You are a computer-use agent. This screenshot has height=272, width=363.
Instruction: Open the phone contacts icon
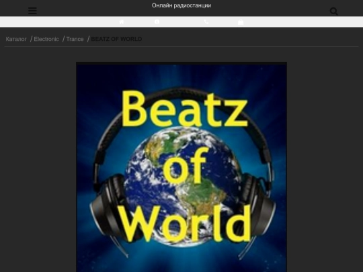tap(206, 21)
